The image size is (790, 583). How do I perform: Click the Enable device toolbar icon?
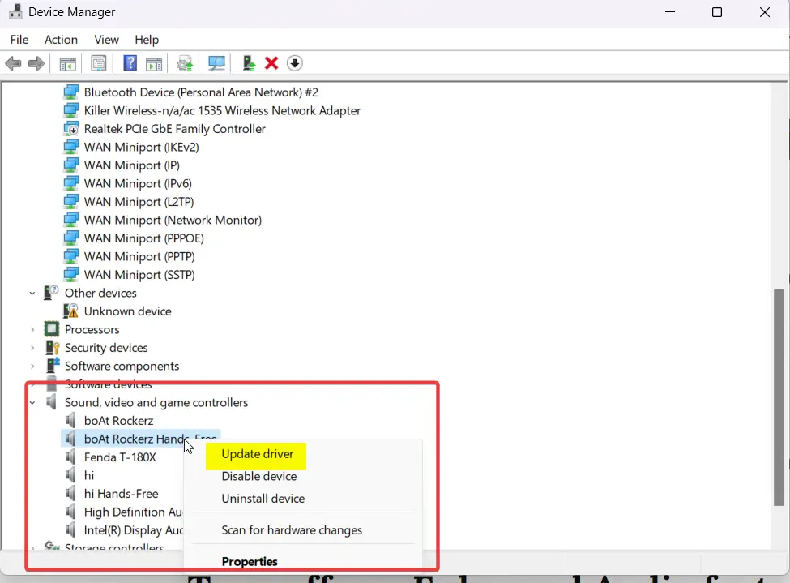(x=249, y=63)
